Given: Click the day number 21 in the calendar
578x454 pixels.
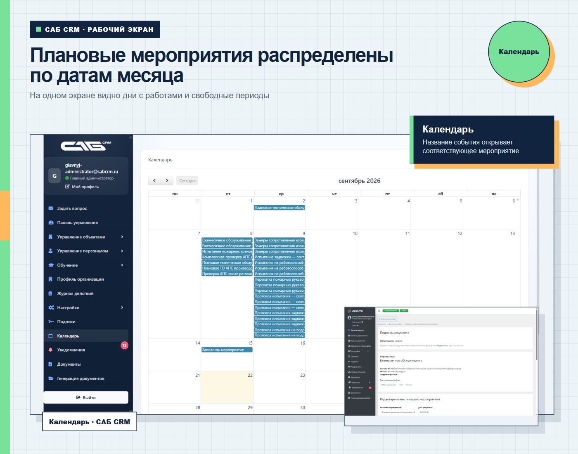Looking at the screenshot, I should [x=197, y=375].
